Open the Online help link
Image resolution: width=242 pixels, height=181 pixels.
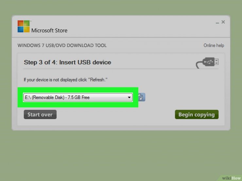pyautogui.click(x=214, y=45)
